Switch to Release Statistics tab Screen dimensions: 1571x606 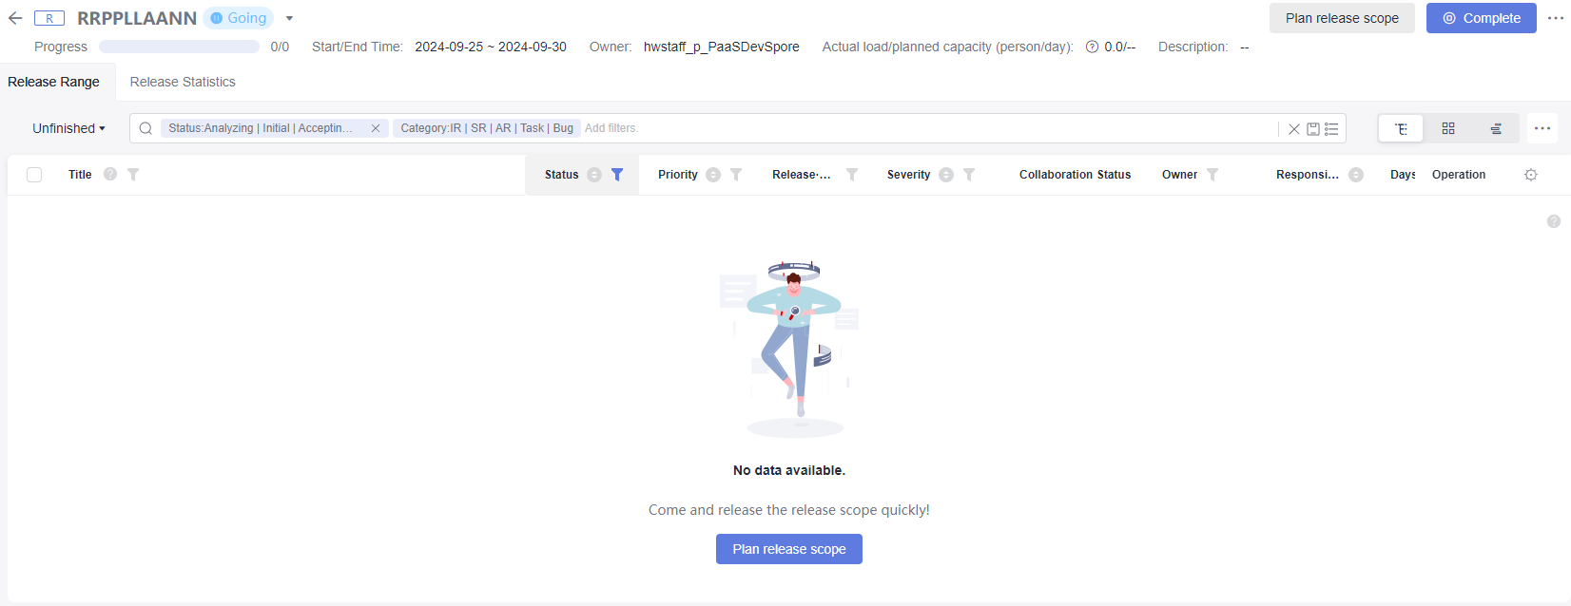[183, 82]
